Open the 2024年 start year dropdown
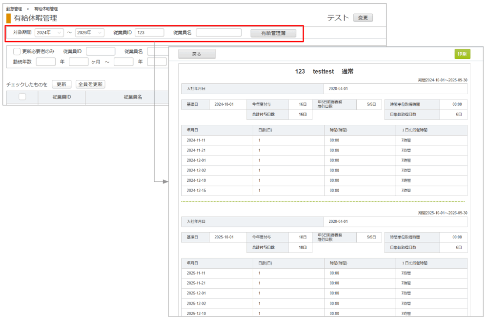 pyautogui.click(x=49, y=33)
